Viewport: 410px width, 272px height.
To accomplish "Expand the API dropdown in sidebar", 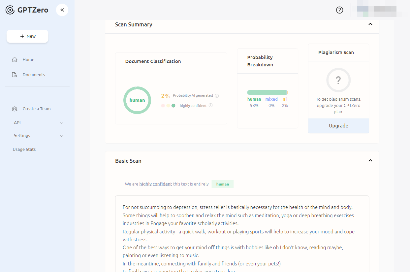I will click(61, 123).
